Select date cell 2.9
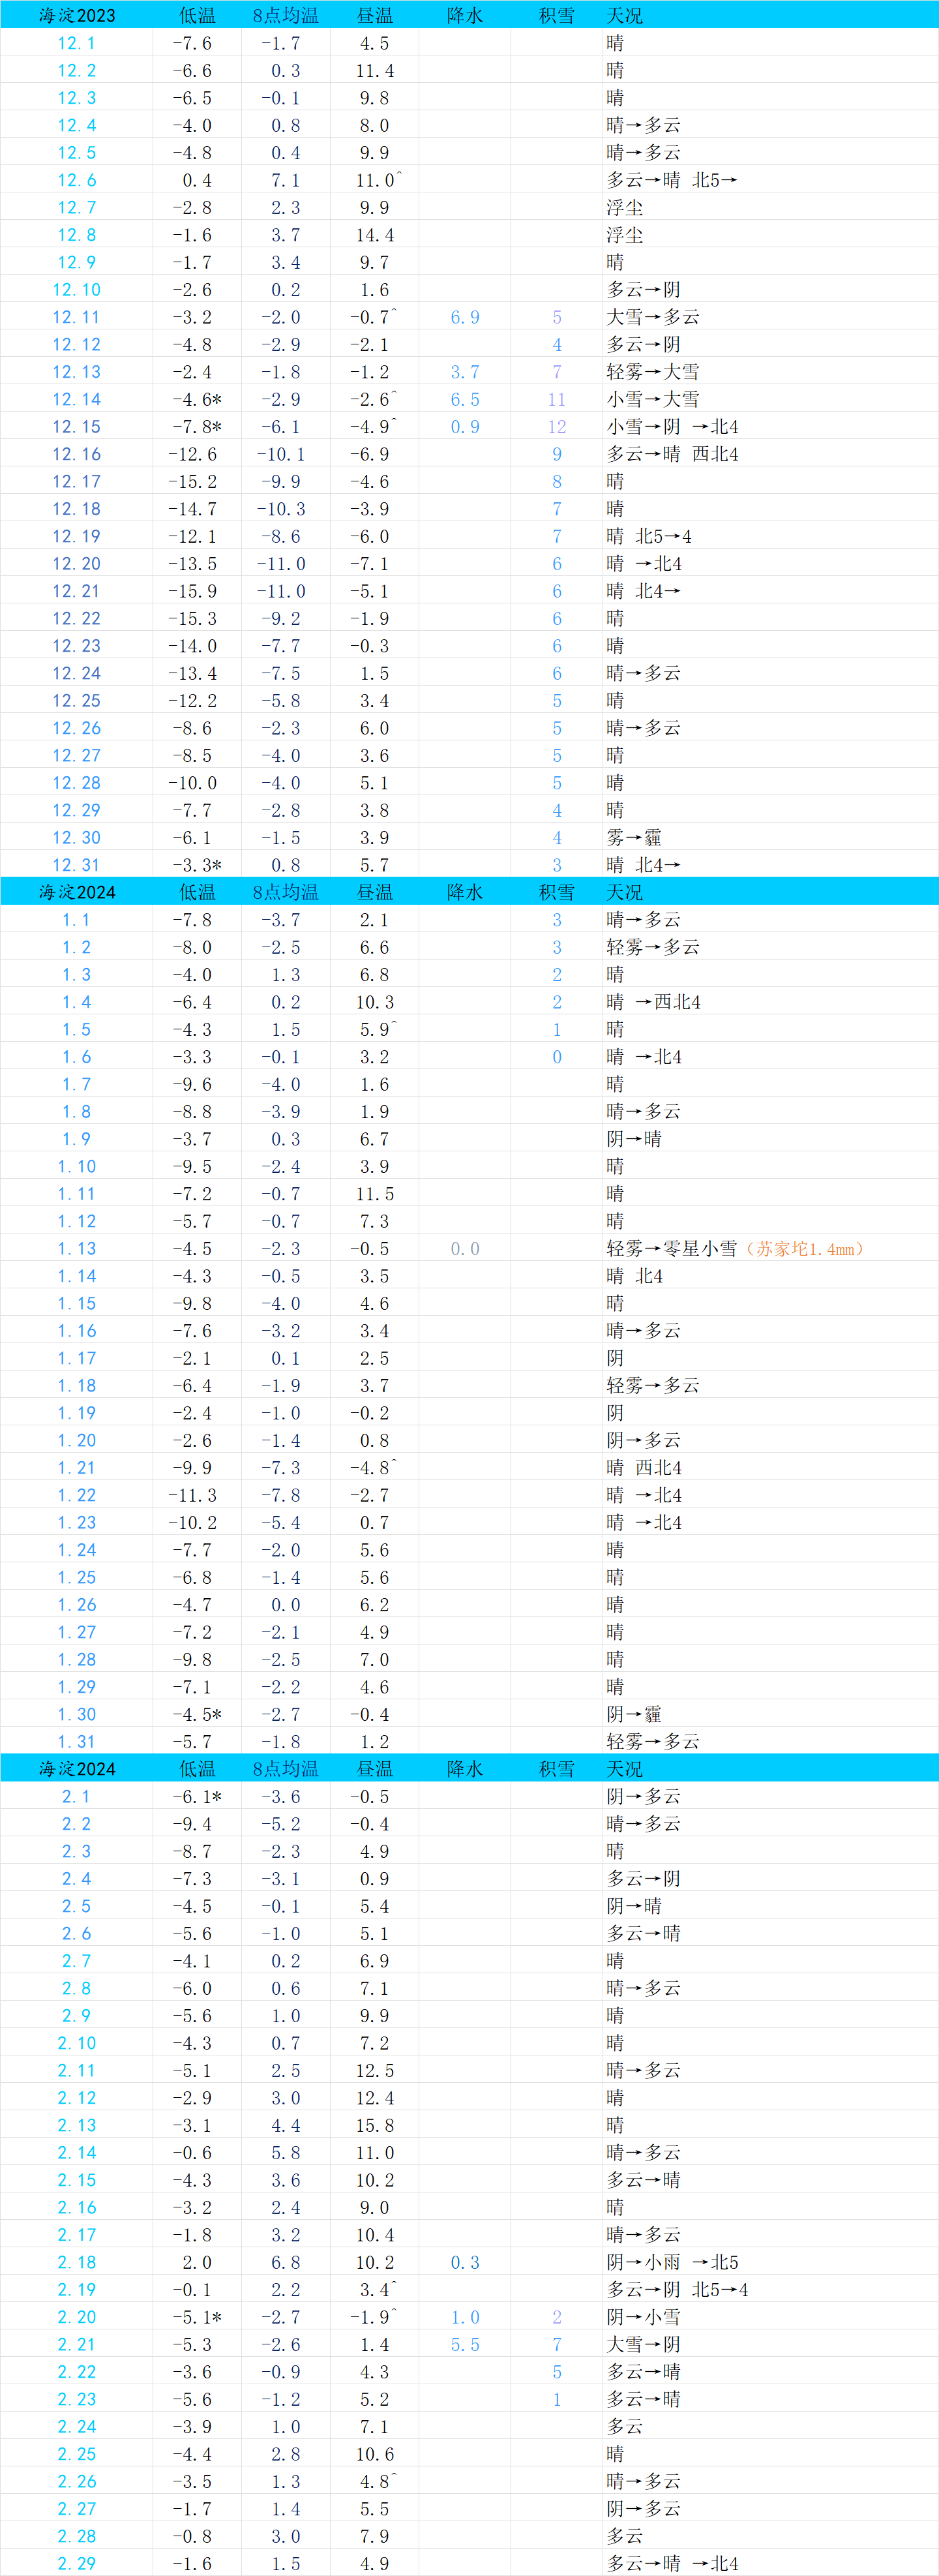The width and height of the screenshot is (939, 2576). (x=77, y=2016)
